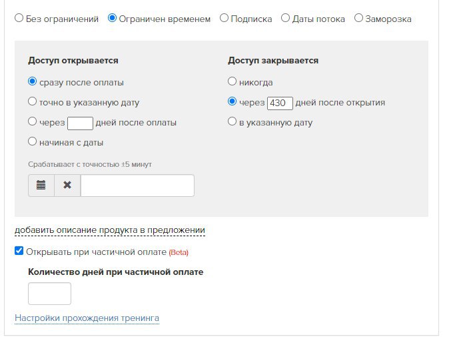This screenshot has height=347, width=451.
Task: Choose 'через … дней после оплаты' radio
Action: click(x=32, y=121)
